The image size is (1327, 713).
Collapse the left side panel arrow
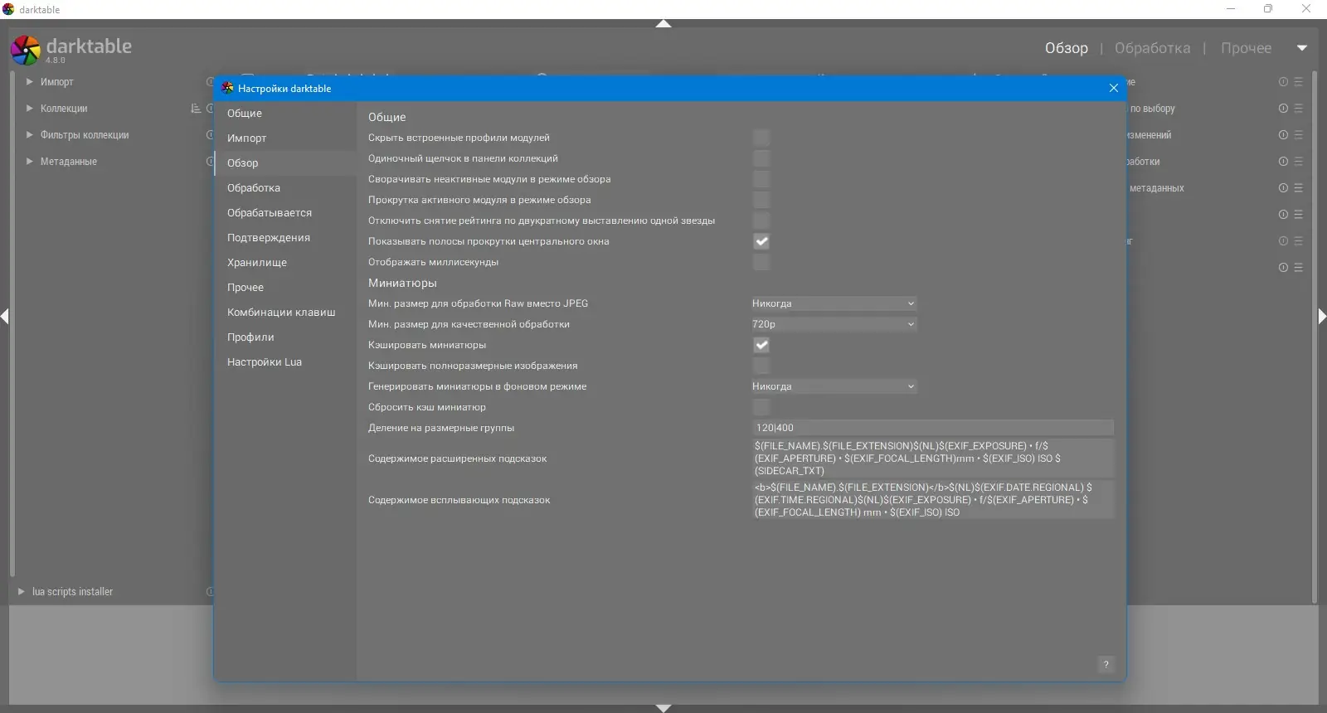(x=5, y=316)
